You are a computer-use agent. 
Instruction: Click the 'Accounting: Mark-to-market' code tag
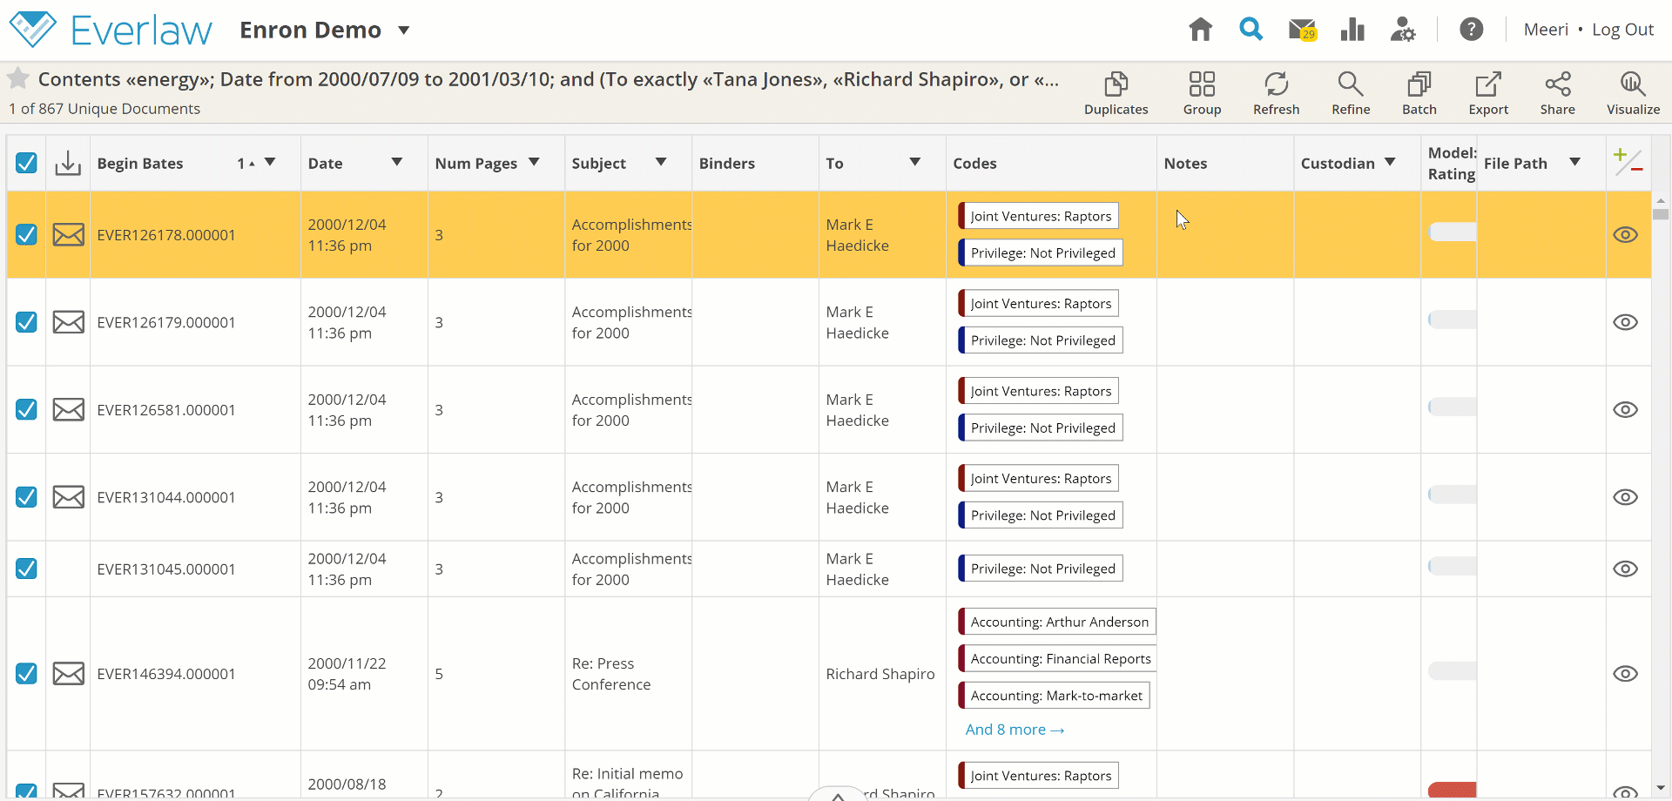pos(1054,696)
